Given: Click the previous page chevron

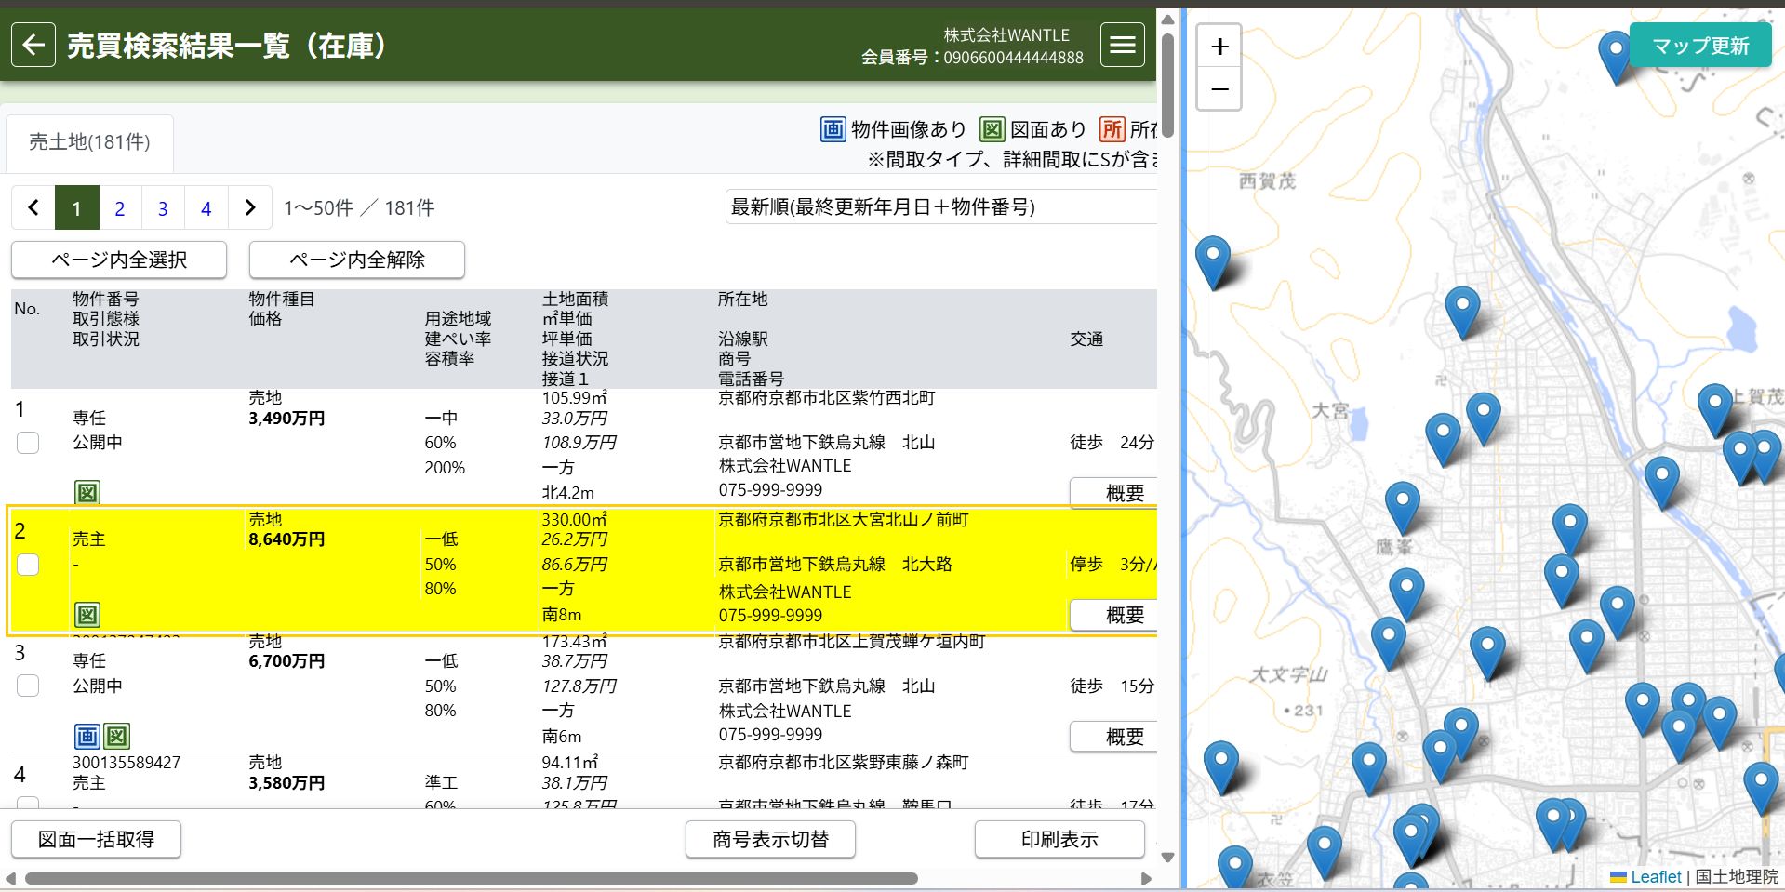Looking at the screenshot, I should pyautogui.click(x=33, y=206).
